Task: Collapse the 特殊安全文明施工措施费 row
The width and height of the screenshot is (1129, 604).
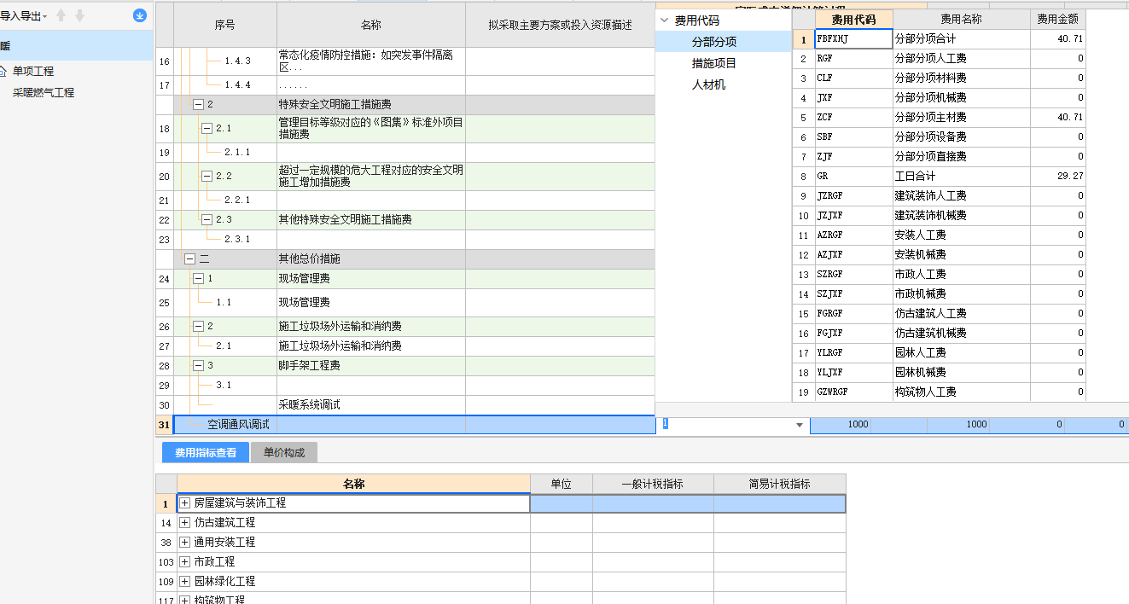Action: point(199,105)
